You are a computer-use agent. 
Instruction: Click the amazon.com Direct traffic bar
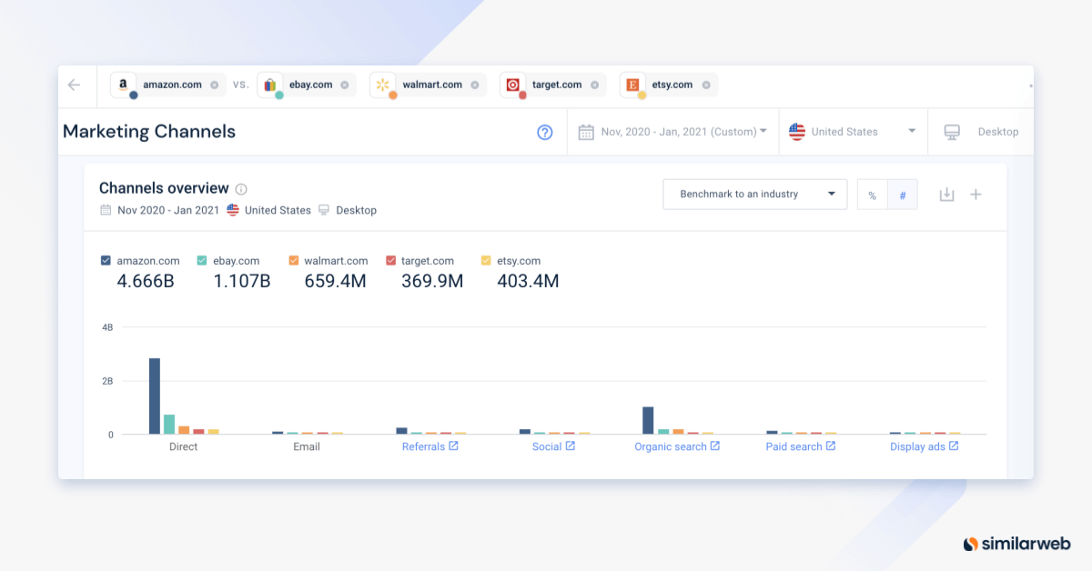coord(155,396)
